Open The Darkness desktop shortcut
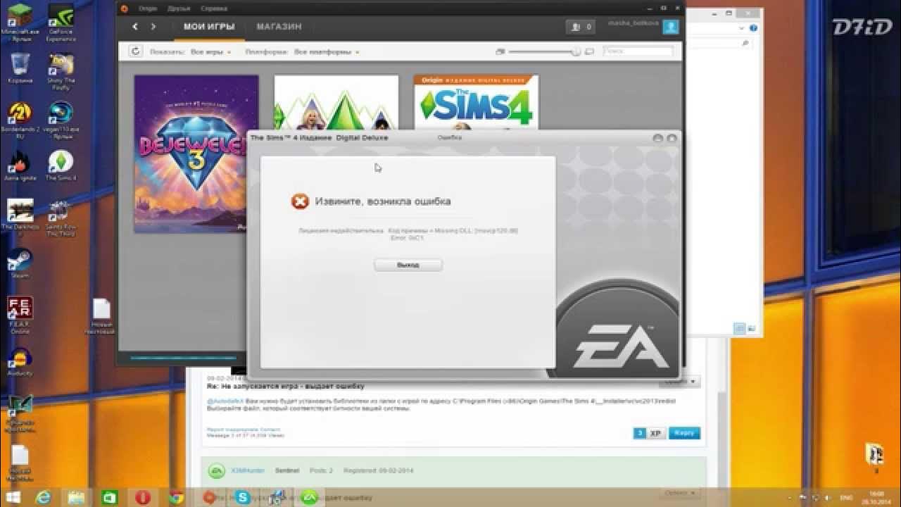This screenshot has width=901, height=507. [x=20, y=218]
